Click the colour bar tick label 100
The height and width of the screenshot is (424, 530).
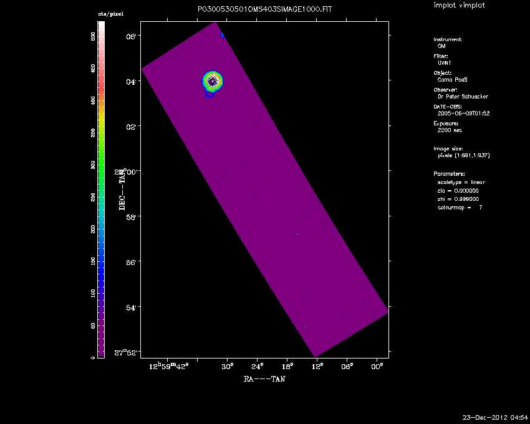(93, 293)
